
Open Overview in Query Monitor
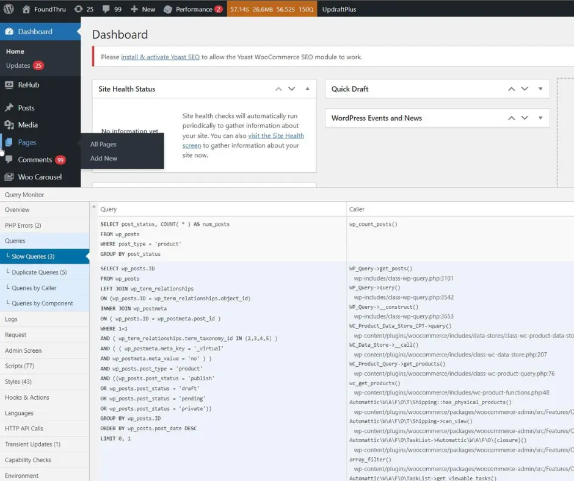pyautogui.click(x=45, y=210)
